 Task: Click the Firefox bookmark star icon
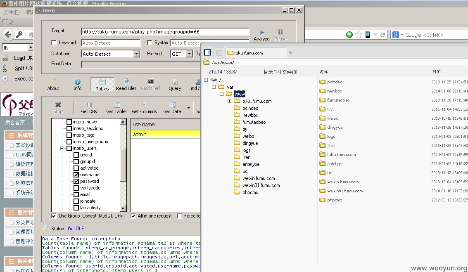(359, 35)
